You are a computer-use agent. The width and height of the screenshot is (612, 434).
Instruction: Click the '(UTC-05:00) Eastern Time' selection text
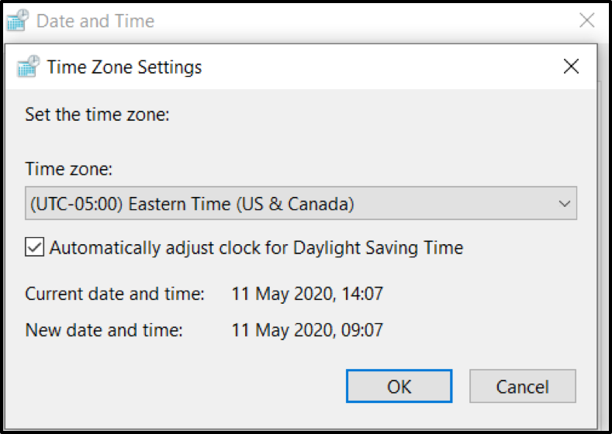tap(190, 205)
